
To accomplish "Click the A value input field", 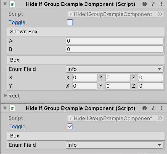I will point(115,41).
